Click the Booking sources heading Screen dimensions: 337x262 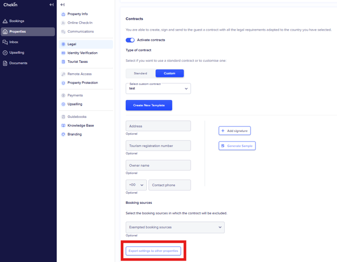139,203
